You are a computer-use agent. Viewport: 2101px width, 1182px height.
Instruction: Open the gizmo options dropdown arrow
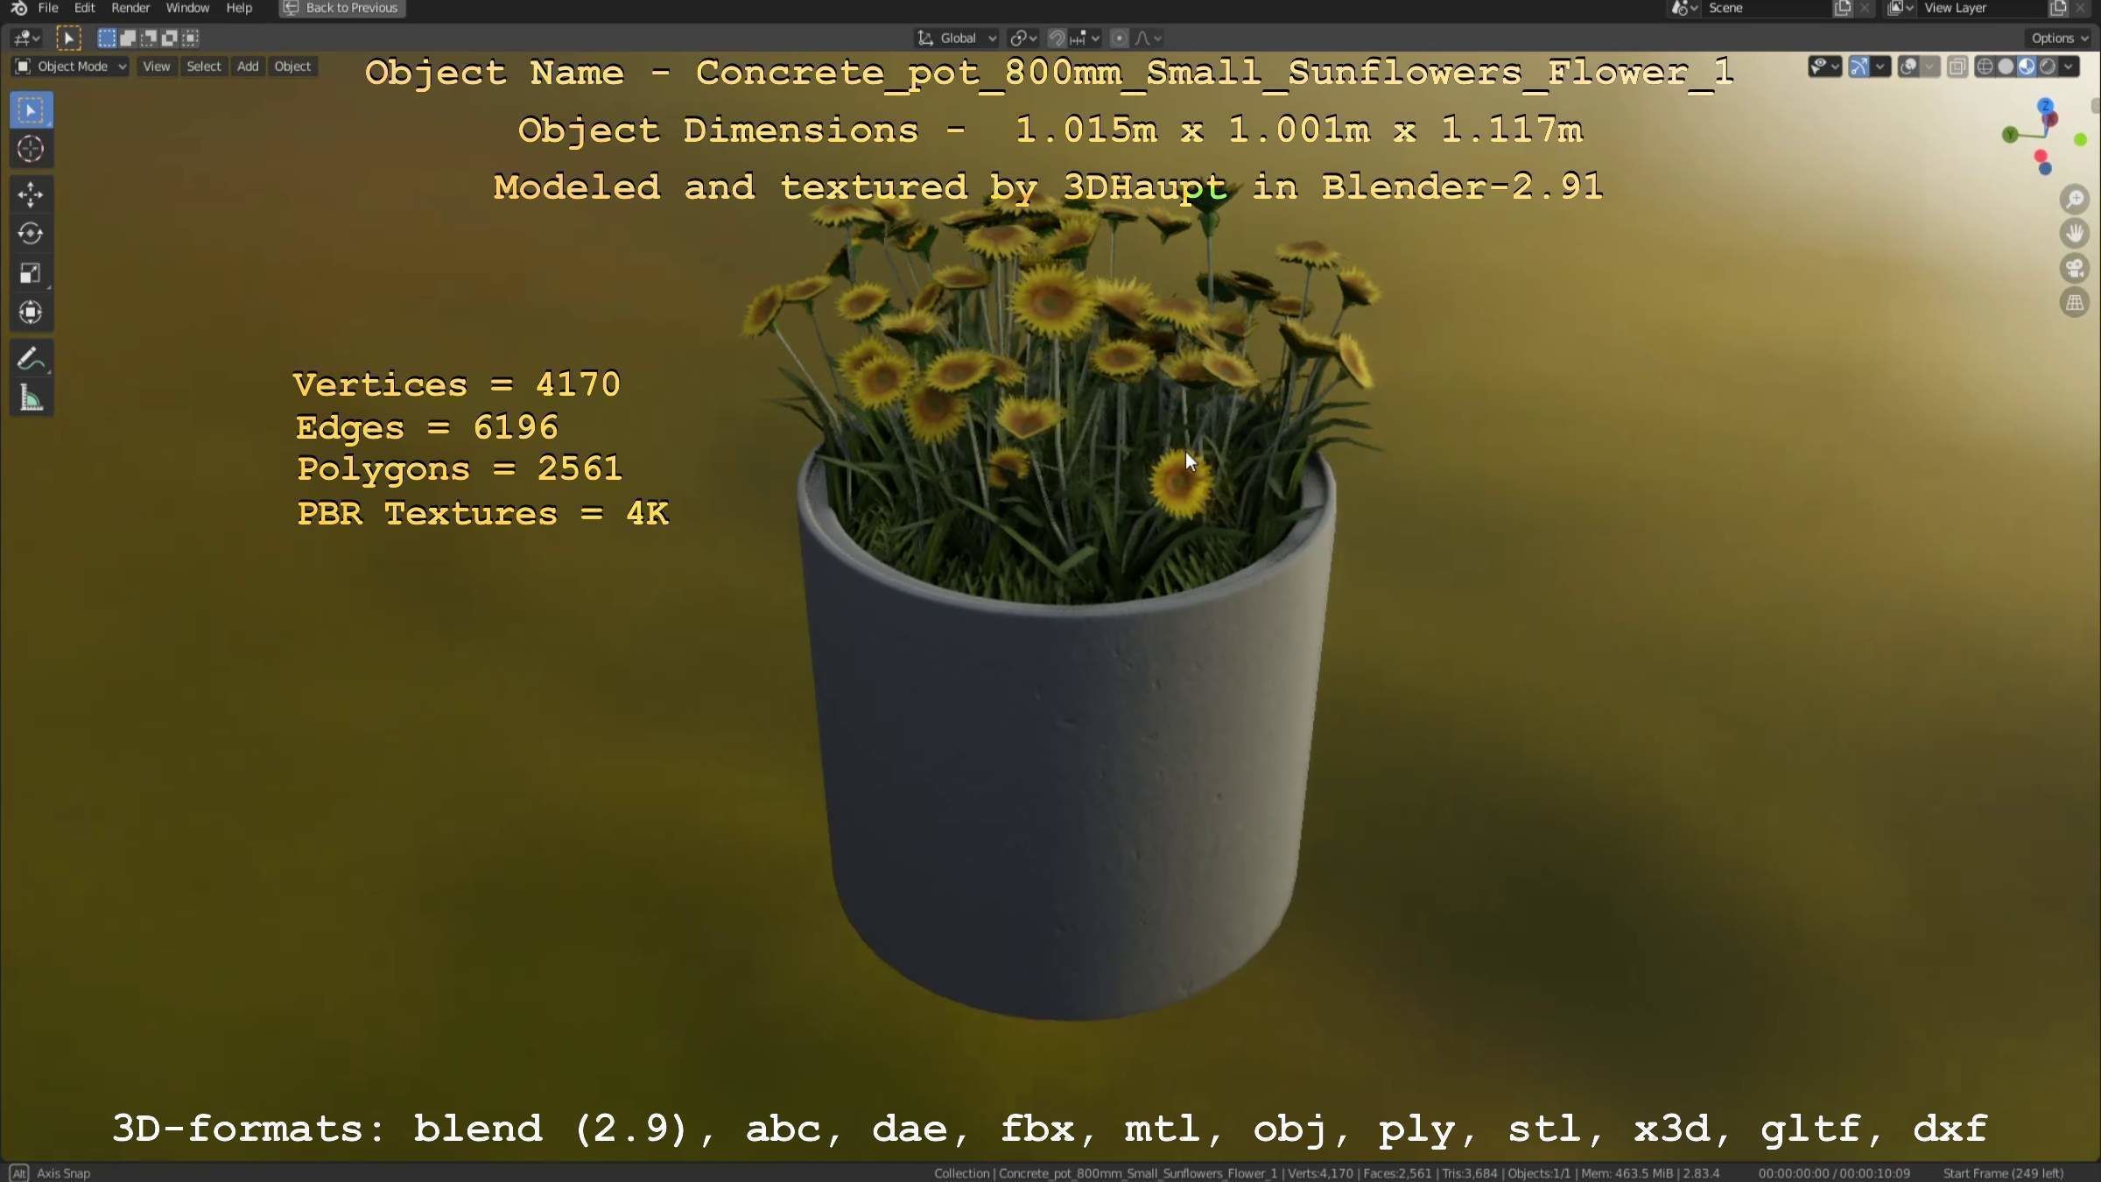tap(1880, 67)
